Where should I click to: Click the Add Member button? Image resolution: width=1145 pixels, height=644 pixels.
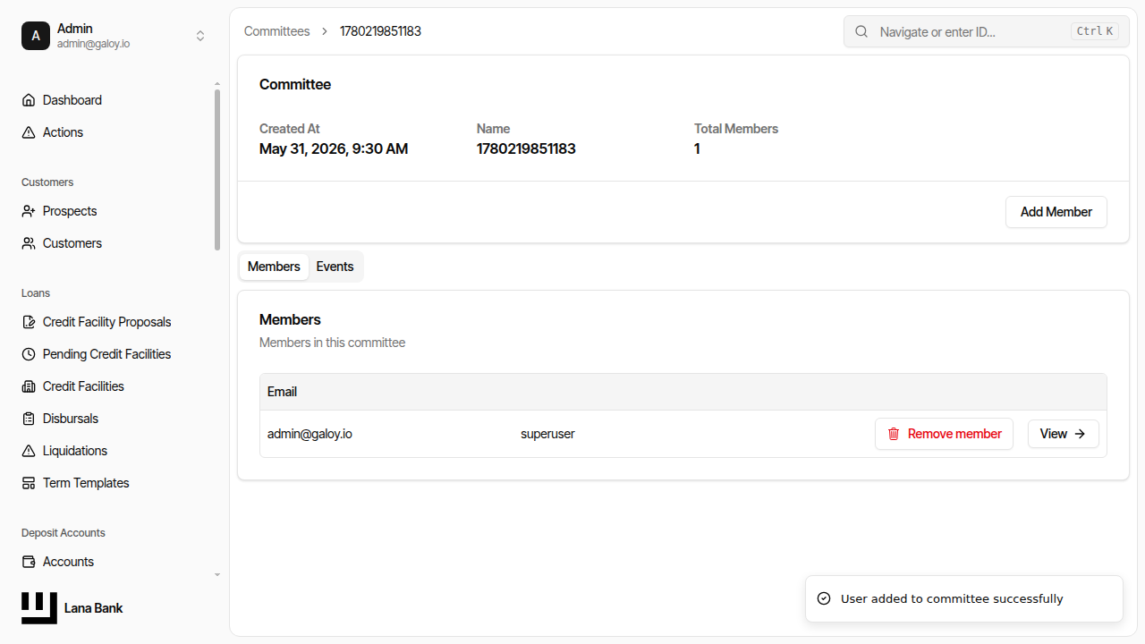tap(1056, 212)
